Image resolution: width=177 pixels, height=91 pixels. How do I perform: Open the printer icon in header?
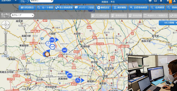coord(150,1)
